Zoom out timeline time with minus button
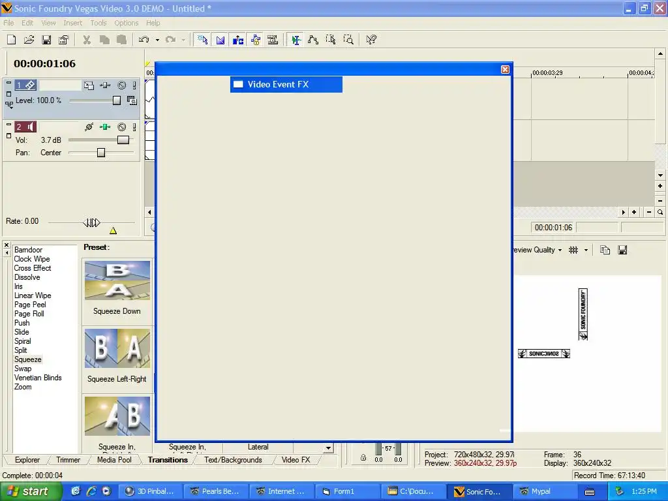 pyautogui.click(x=649, y=212)
